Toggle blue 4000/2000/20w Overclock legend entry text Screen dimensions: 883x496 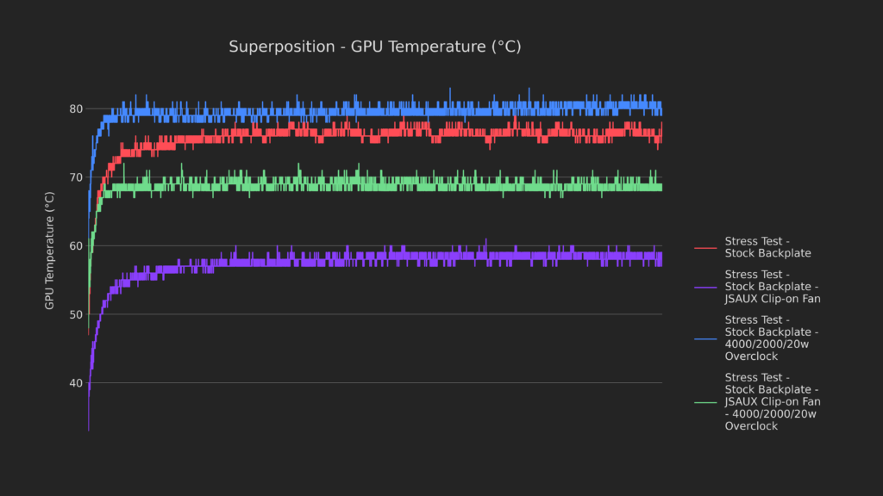[x=770, y=338]
